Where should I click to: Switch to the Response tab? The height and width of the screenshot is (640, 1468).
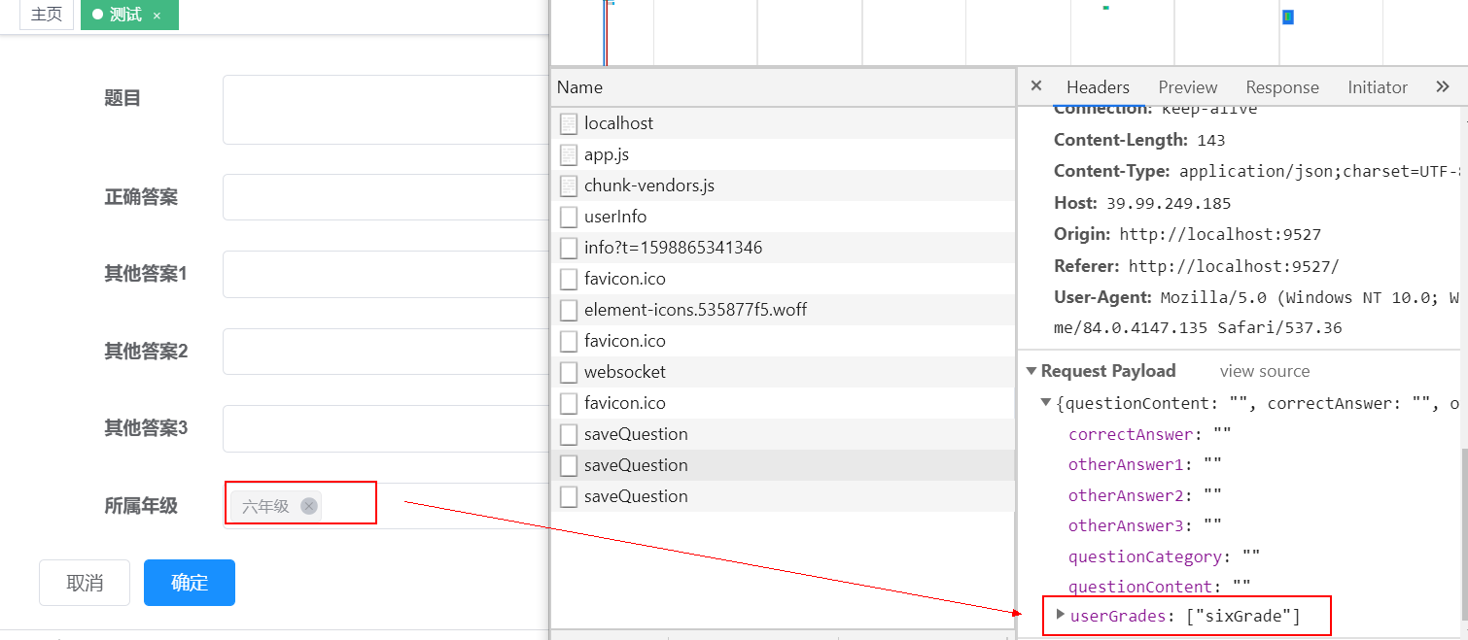click(1282, 87)
